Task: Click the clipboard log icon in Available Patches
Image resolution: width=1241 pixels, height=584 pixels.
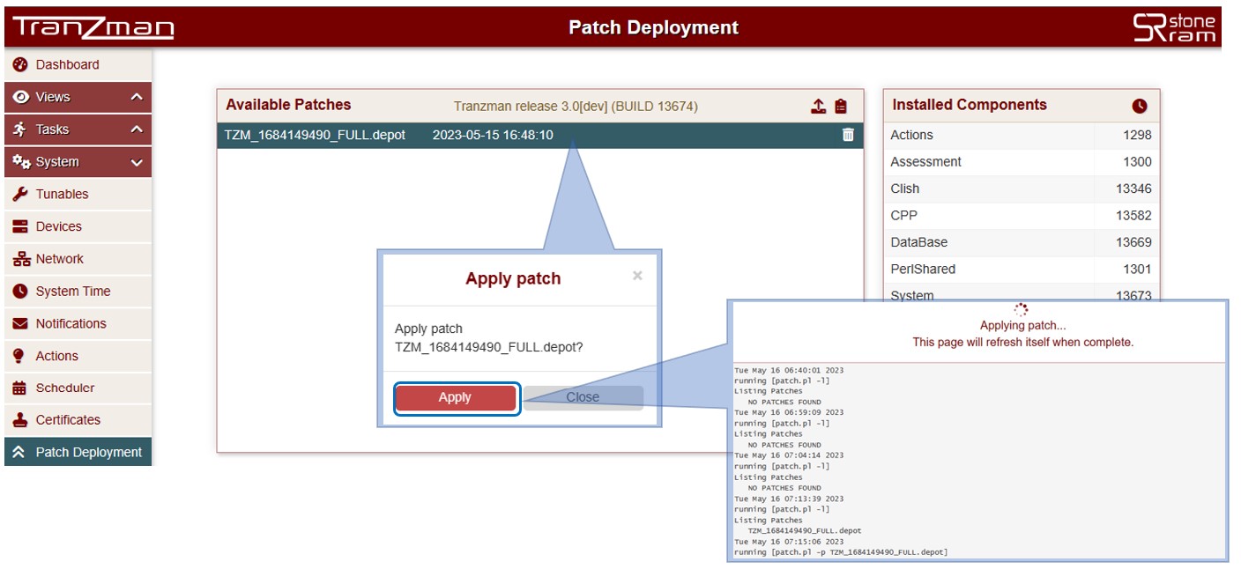Action: click(x=841, y=106)
